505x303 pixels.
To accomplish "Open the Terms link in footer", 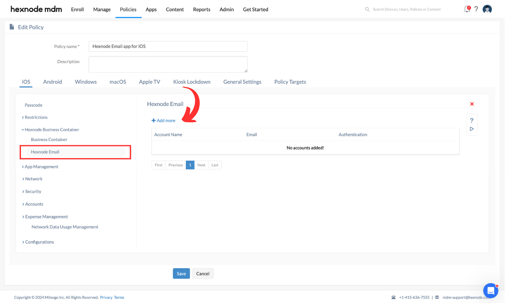I will click(119, 298).
